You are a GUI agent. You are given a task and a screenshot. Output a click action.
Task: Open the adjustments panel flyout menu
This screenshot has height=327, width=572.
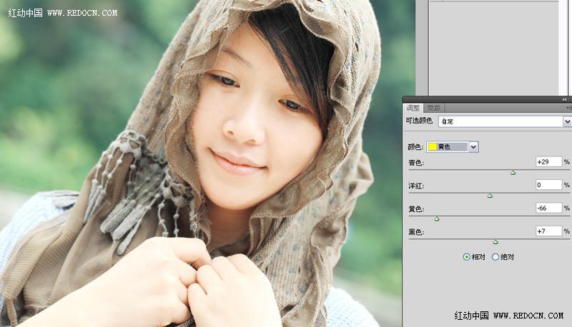tap(568, 108)
